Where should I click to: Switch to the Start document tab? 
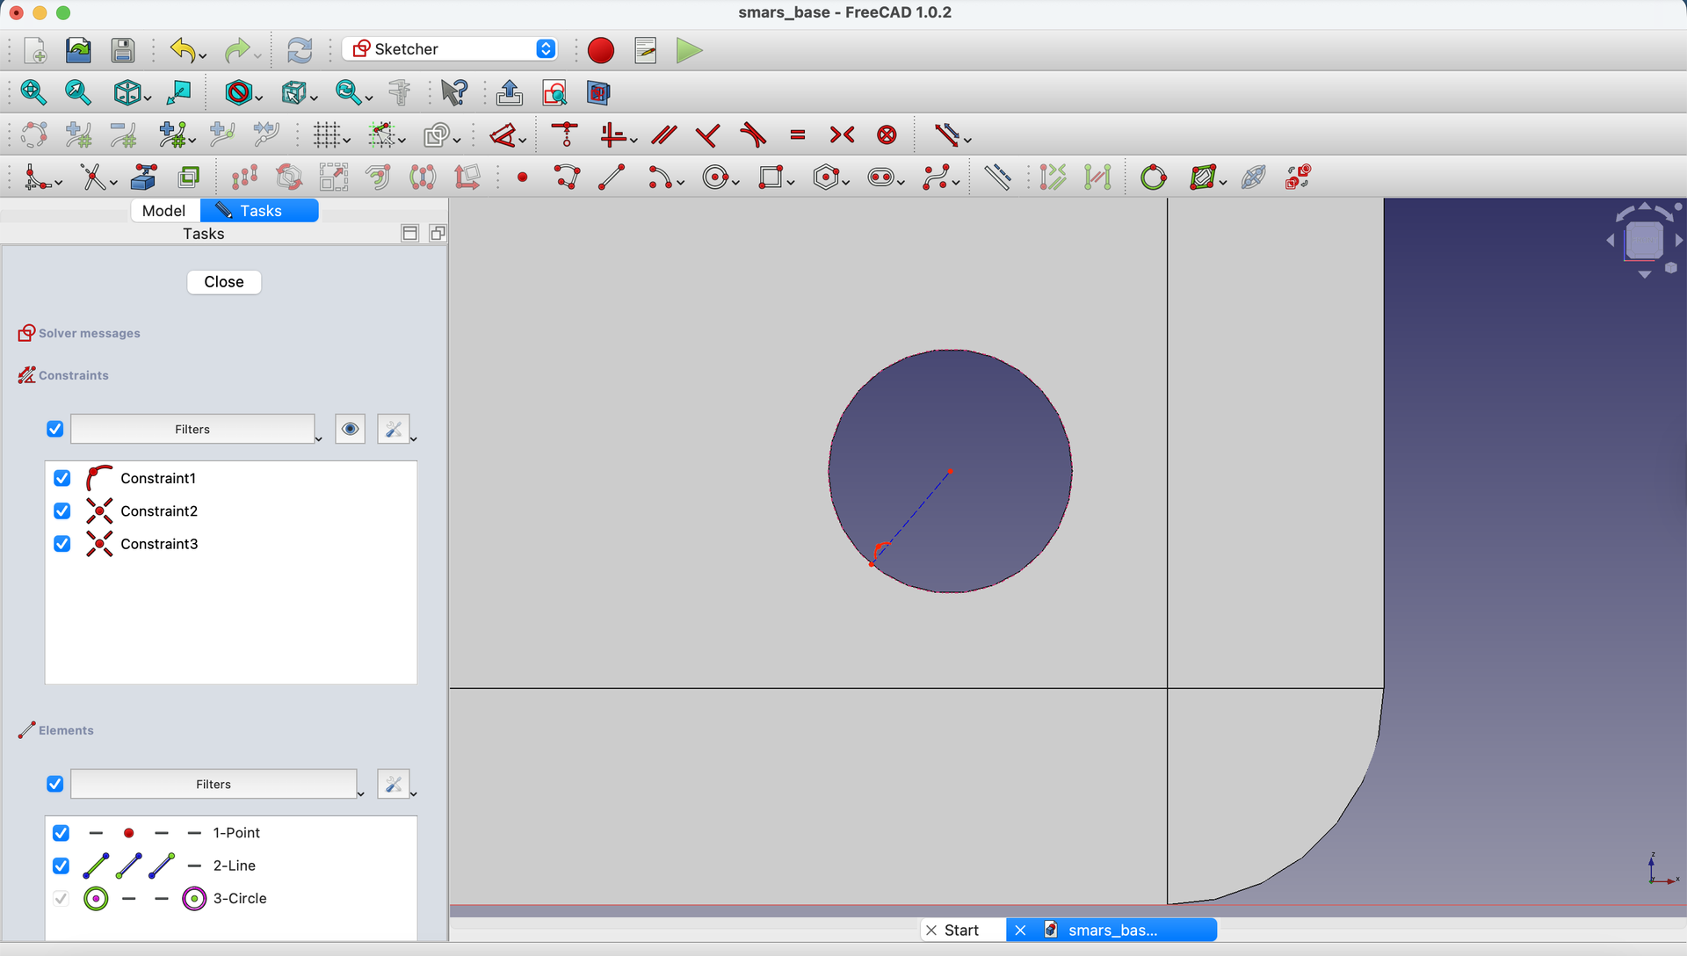pyautogui.click(x=961, y=931)
